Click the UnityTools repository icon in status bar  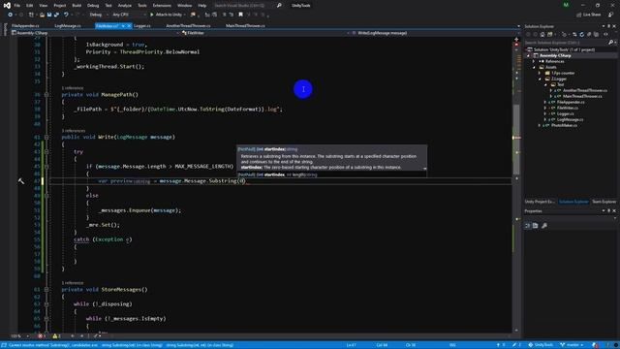[x=531, y=345]
